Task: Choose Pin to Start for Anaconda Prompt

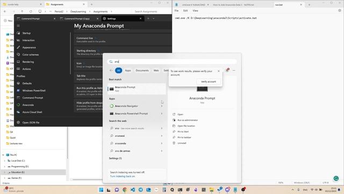Action: tap(183, 131)
